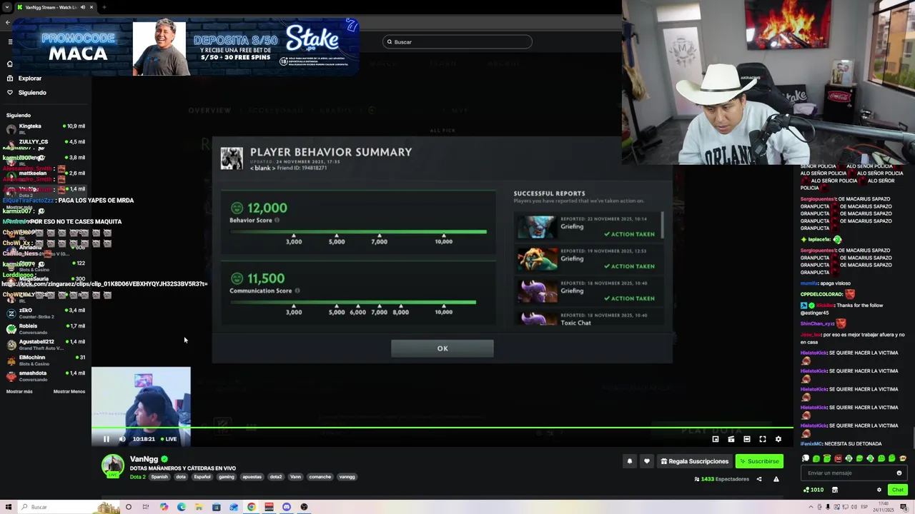Click the Behavior Score progress bar
Image resolution: width=915 pixels, height=514 pixels.
[358, 232]
